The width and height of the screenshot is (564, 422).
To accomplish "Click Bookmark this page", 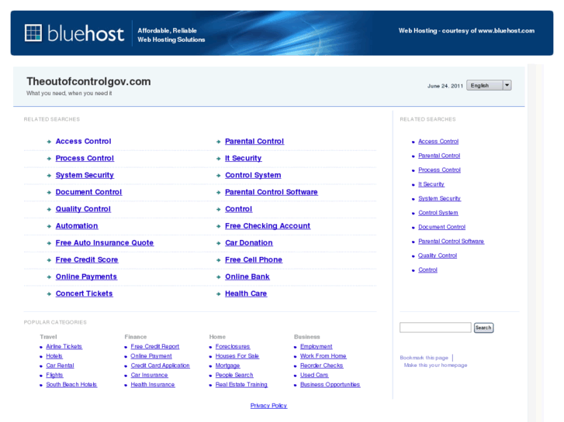I will (424, 358).
